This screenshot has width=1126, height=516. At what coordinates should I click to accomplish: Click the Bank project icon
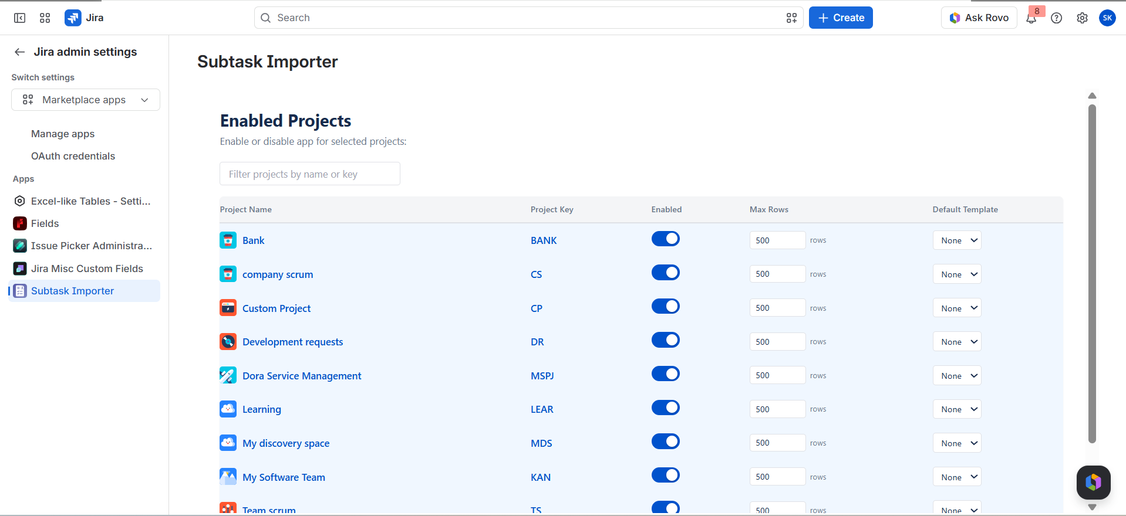pos(228,240)
